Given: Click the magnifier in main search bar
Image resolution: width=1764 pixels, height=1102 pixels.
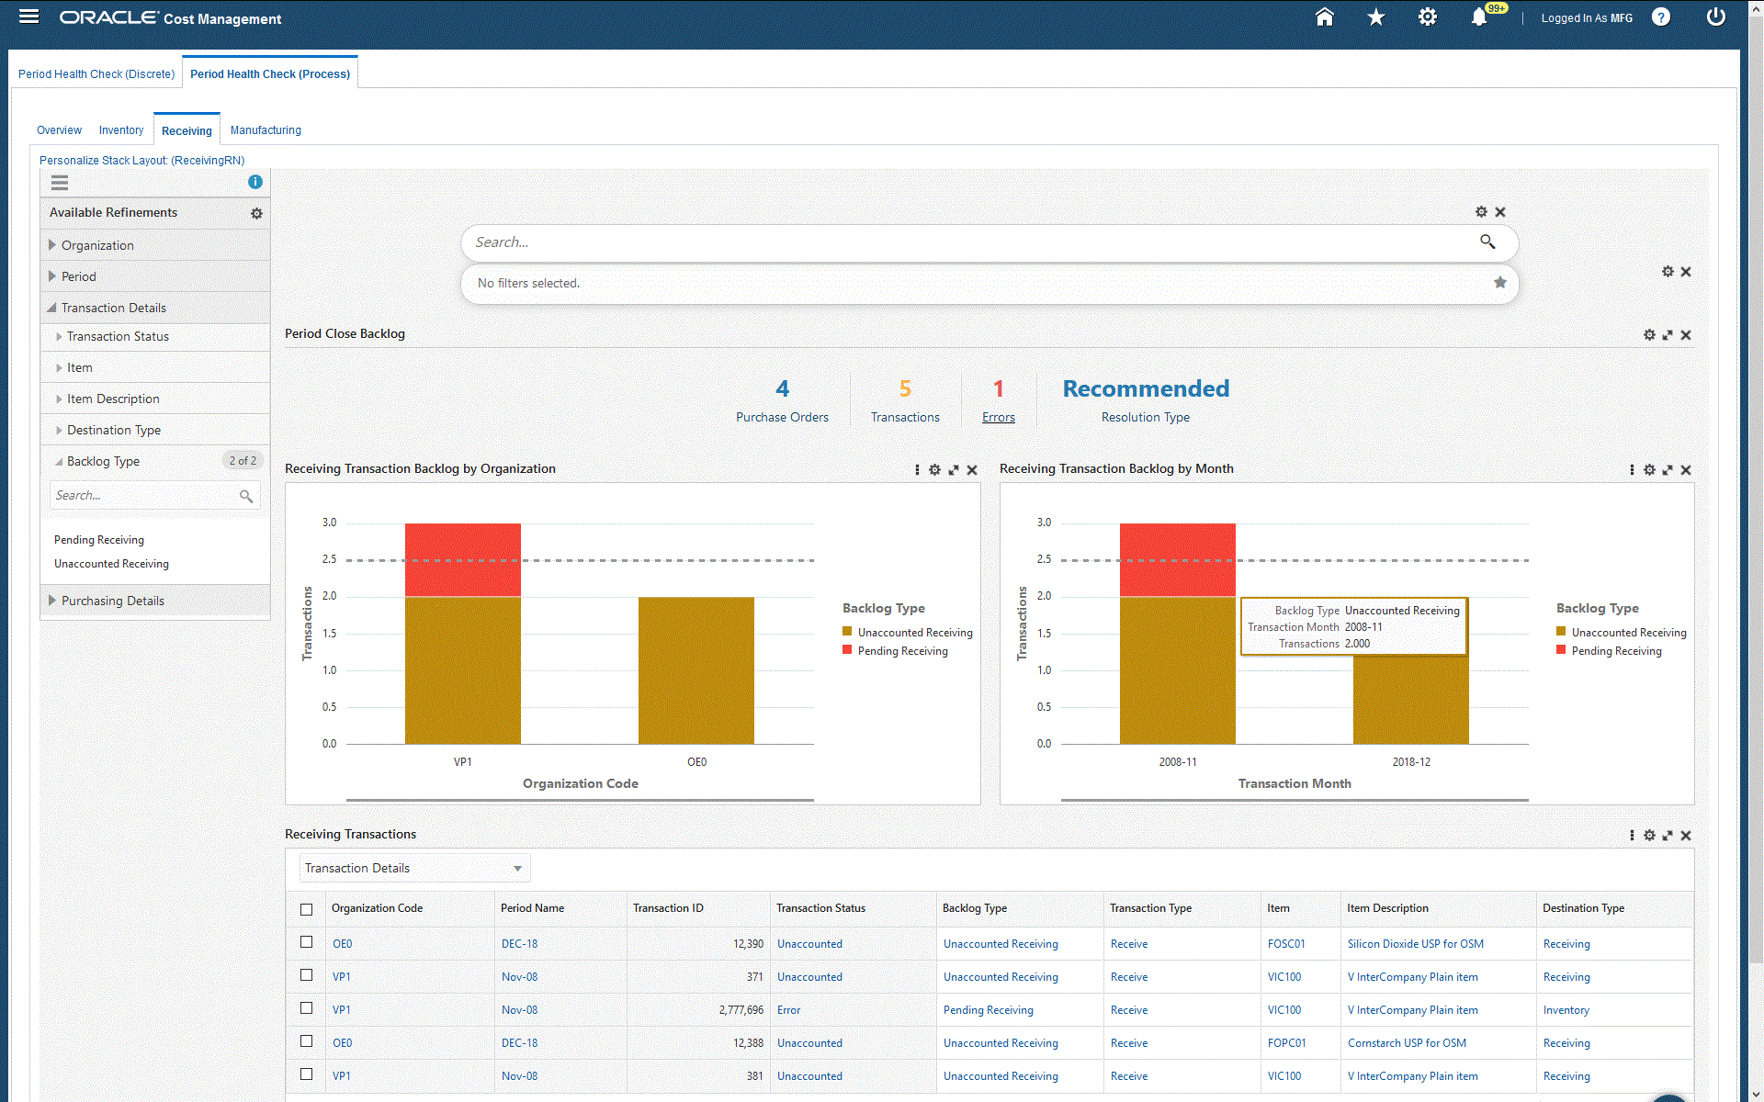Looking at the screenshot, I should pyautogui.click(x=1487, y=242).
